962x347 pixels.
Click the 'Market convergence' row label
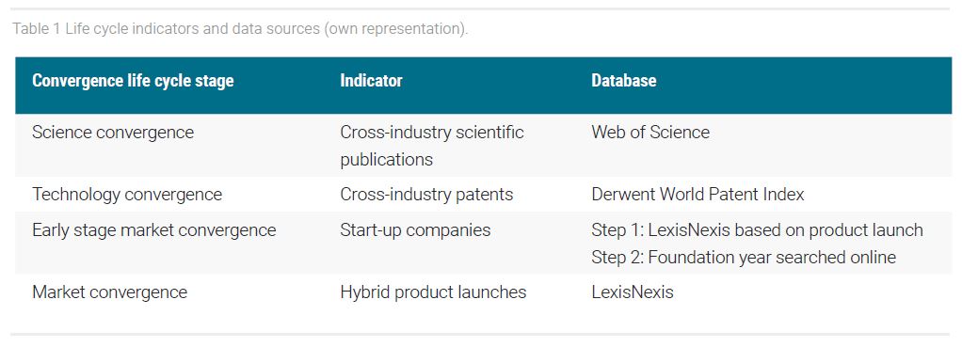[x=109, y=292]
